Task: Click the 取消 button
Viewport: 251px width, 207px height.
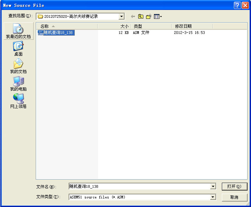Action: pos(234,197)
